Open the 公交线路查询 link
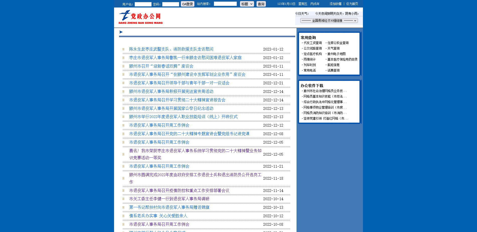 [x=313, y=49]
